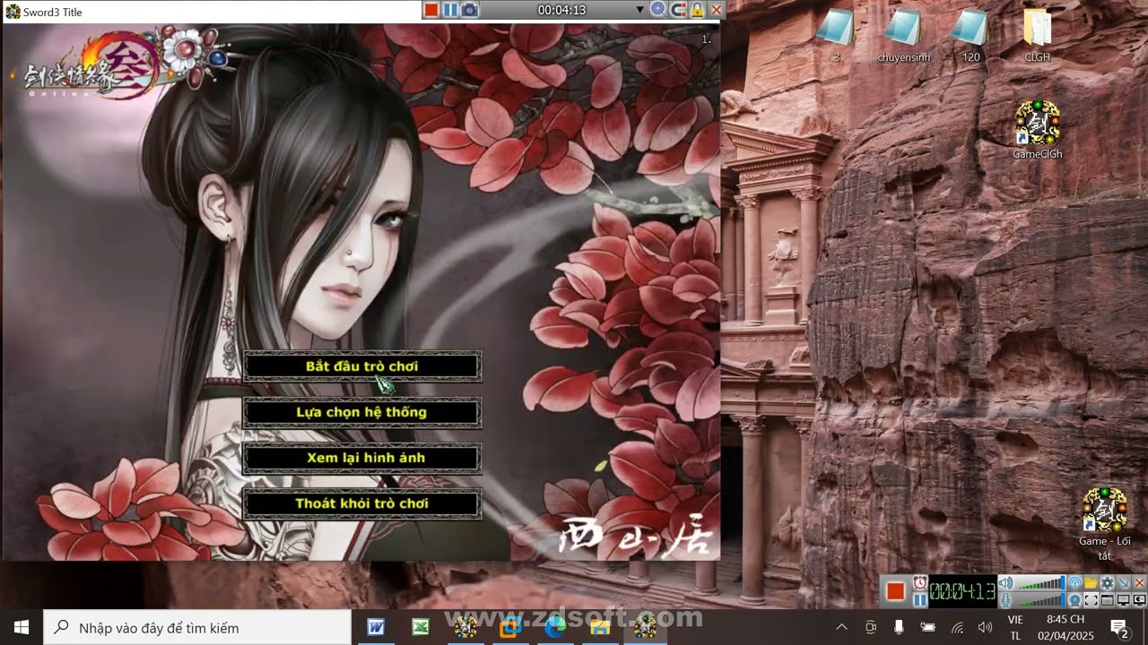
Task: Select region capture mode icon
Action: 1091,599
